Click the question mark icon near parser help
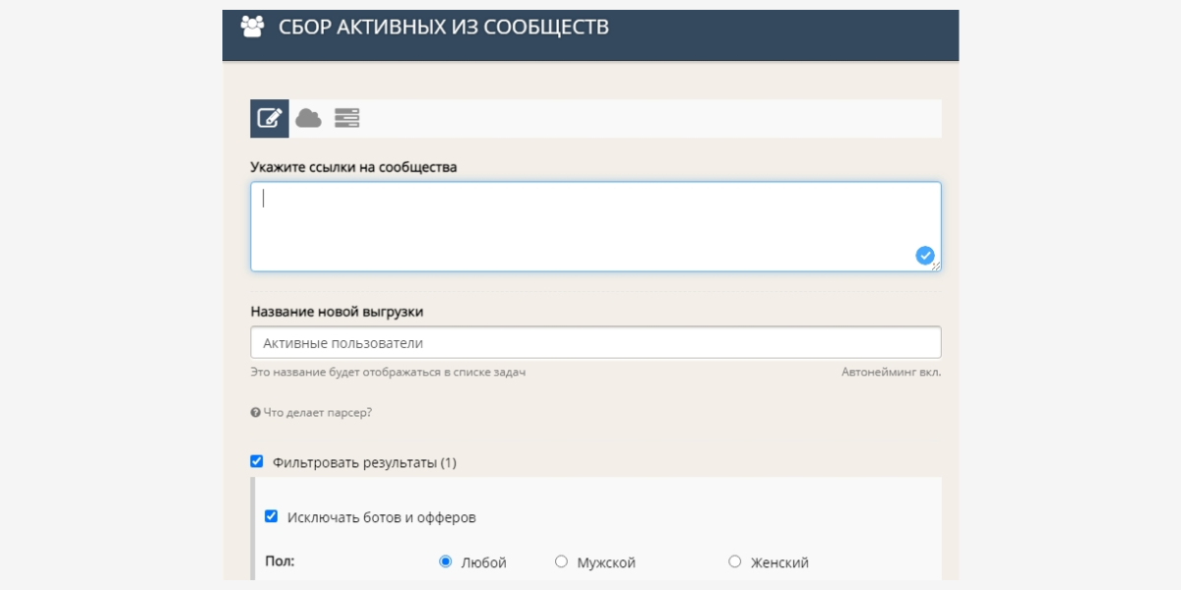 [255, 413]
